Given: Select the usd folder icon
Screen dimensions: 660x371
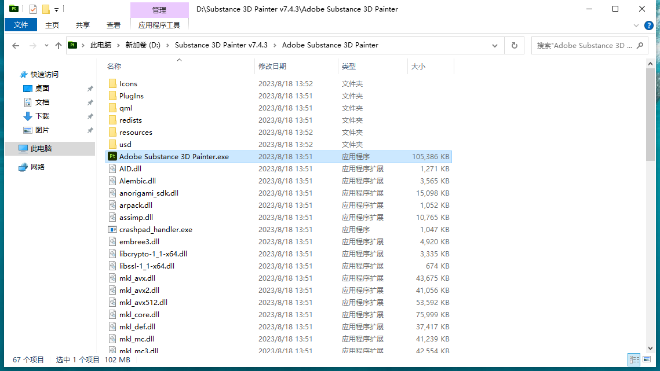Looking at the screenshot, I should (112, 144).
